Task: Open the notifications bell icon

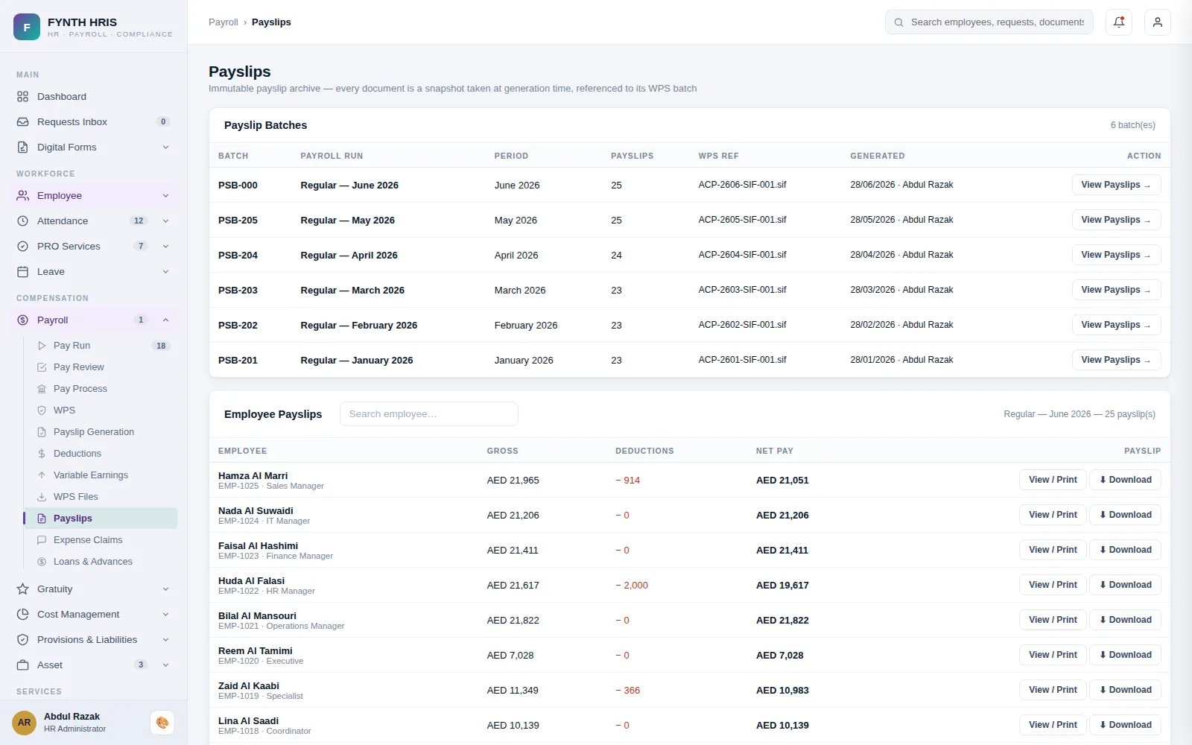Action: 1119,22
